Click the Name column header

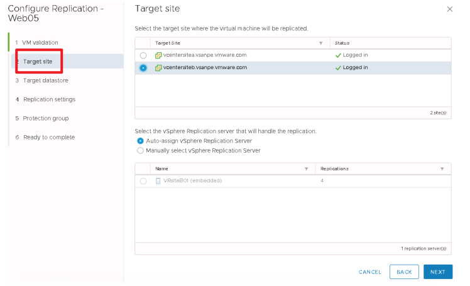pyautogui.click(x=161, y=169)
